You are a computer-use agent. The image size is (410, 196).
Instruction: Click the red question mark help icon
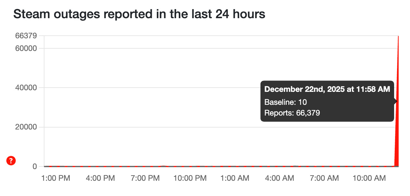11,160
